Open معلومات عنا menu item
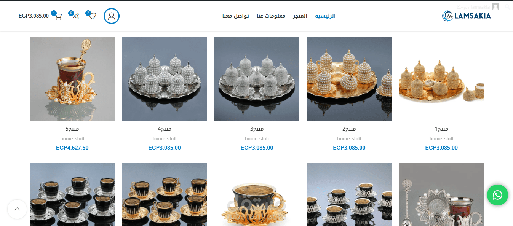Screen dimensions: 513x226 [x=271, y=16]
